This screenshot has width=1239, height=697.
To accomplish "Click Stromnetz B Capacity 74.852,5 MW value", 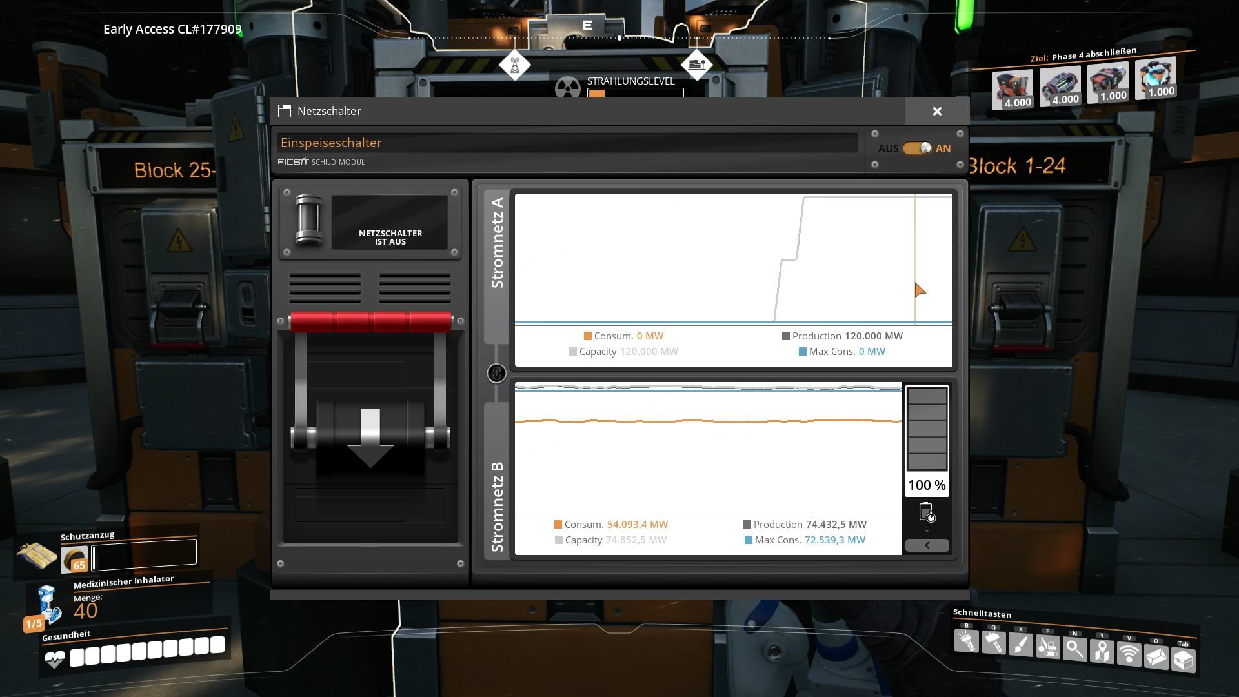I will tap(636, 540).
